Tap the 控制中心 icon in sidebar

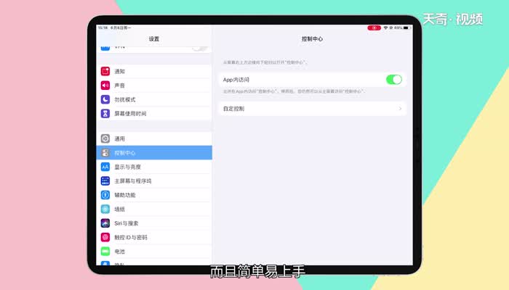point(105,153)
